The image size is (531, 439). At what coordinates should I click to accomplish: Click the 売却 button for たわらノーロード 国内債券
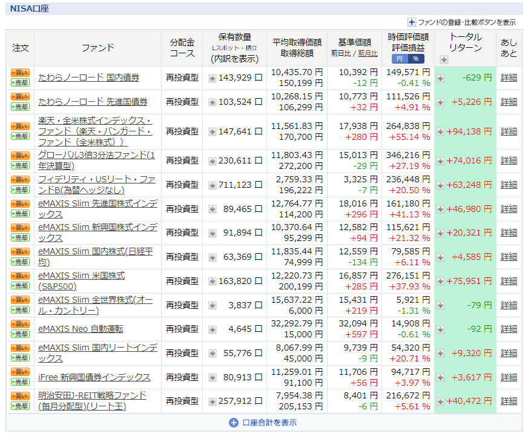(21, 82)
